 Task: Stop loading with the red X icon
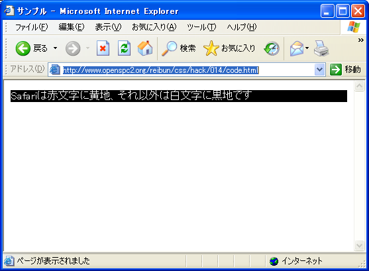103,48
